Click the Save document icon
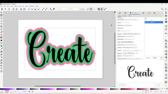 [x=166, y=19]
